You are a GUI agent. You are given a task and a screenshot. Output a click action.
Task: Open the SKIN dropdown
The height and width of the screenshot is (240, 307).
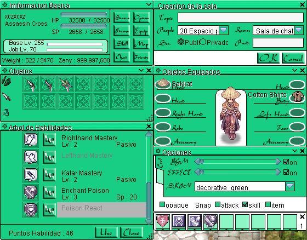click(290, 186)
